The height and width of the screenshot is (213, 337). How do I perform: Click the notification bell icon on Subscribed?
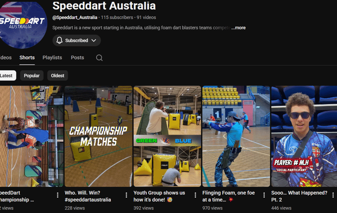60,40
